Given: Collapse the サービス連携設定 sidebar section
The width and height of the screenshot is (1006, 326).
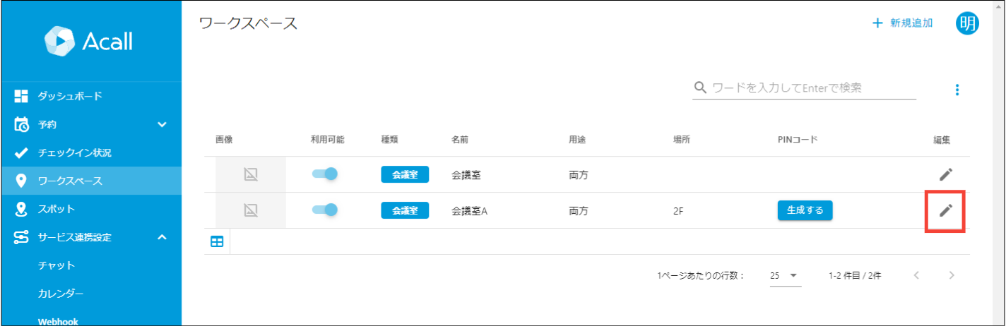Looking at the screenshot, I should tap(162, 237).
